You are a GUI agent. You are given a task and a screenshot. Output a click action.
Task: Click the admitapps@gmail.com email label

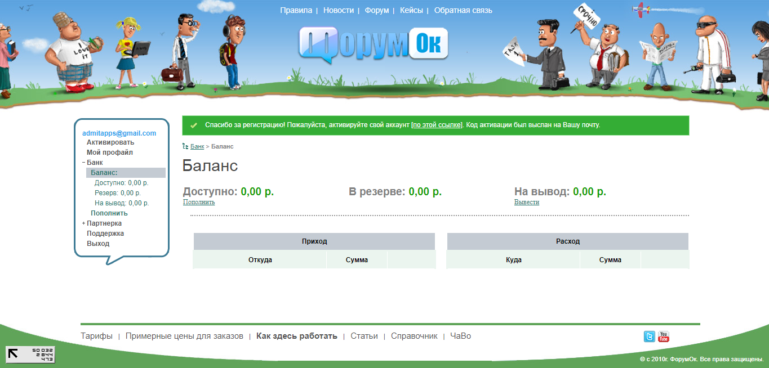click(x=119, y=133)
